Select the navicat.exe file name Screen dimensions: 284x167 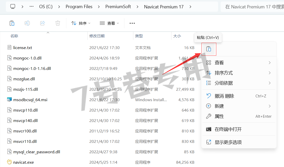24,162
